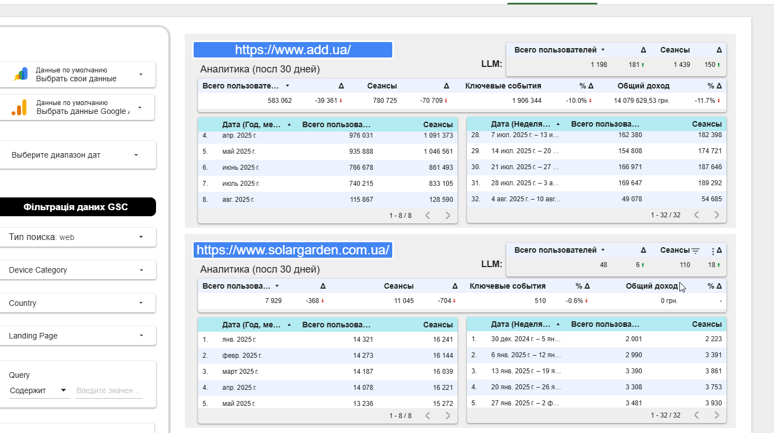Expand the Country filter dropdown

(77, 303)
